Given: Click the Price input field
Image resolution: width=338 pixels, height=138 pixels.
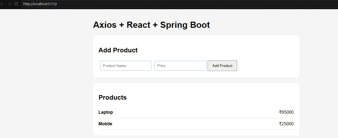Looking at the screenshot, I should coord(180,66).
